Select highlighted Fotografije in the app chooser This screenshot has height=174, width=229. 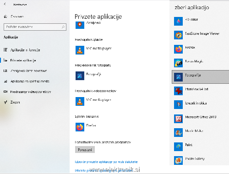(200, 77)
